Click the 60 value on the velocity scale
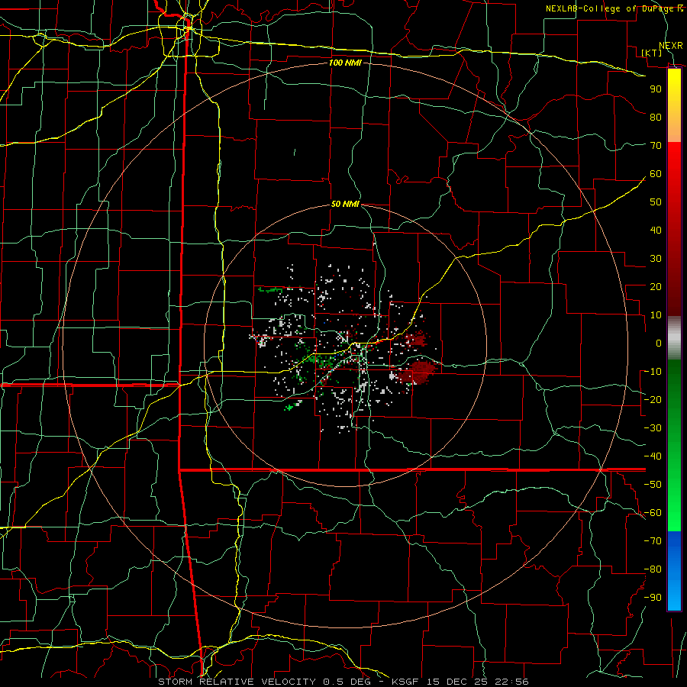687x687 pixels. 656,173
